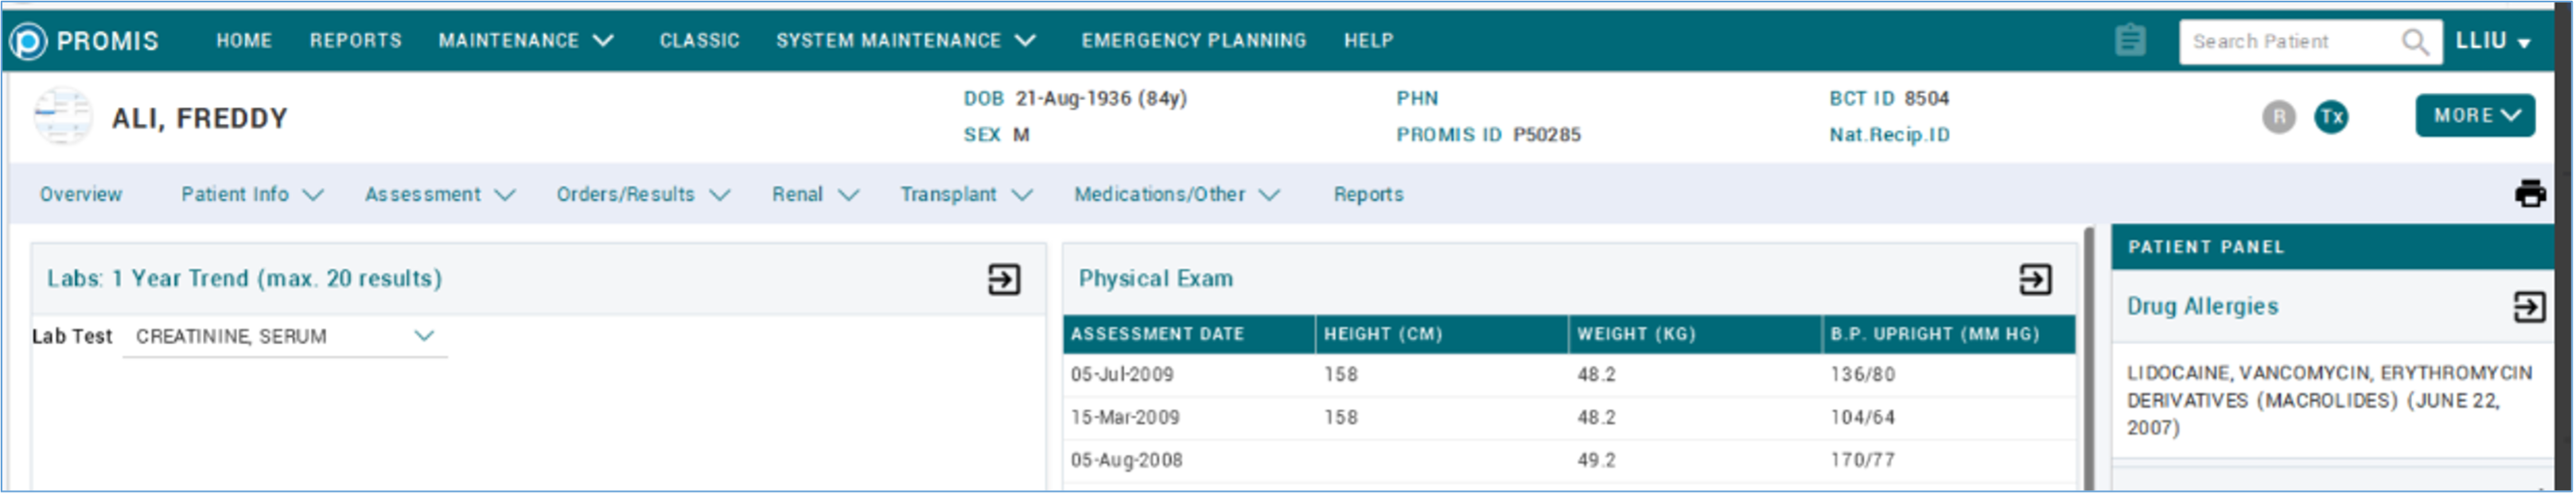Open the Emergency Planning menu item

click(1193, 41)
